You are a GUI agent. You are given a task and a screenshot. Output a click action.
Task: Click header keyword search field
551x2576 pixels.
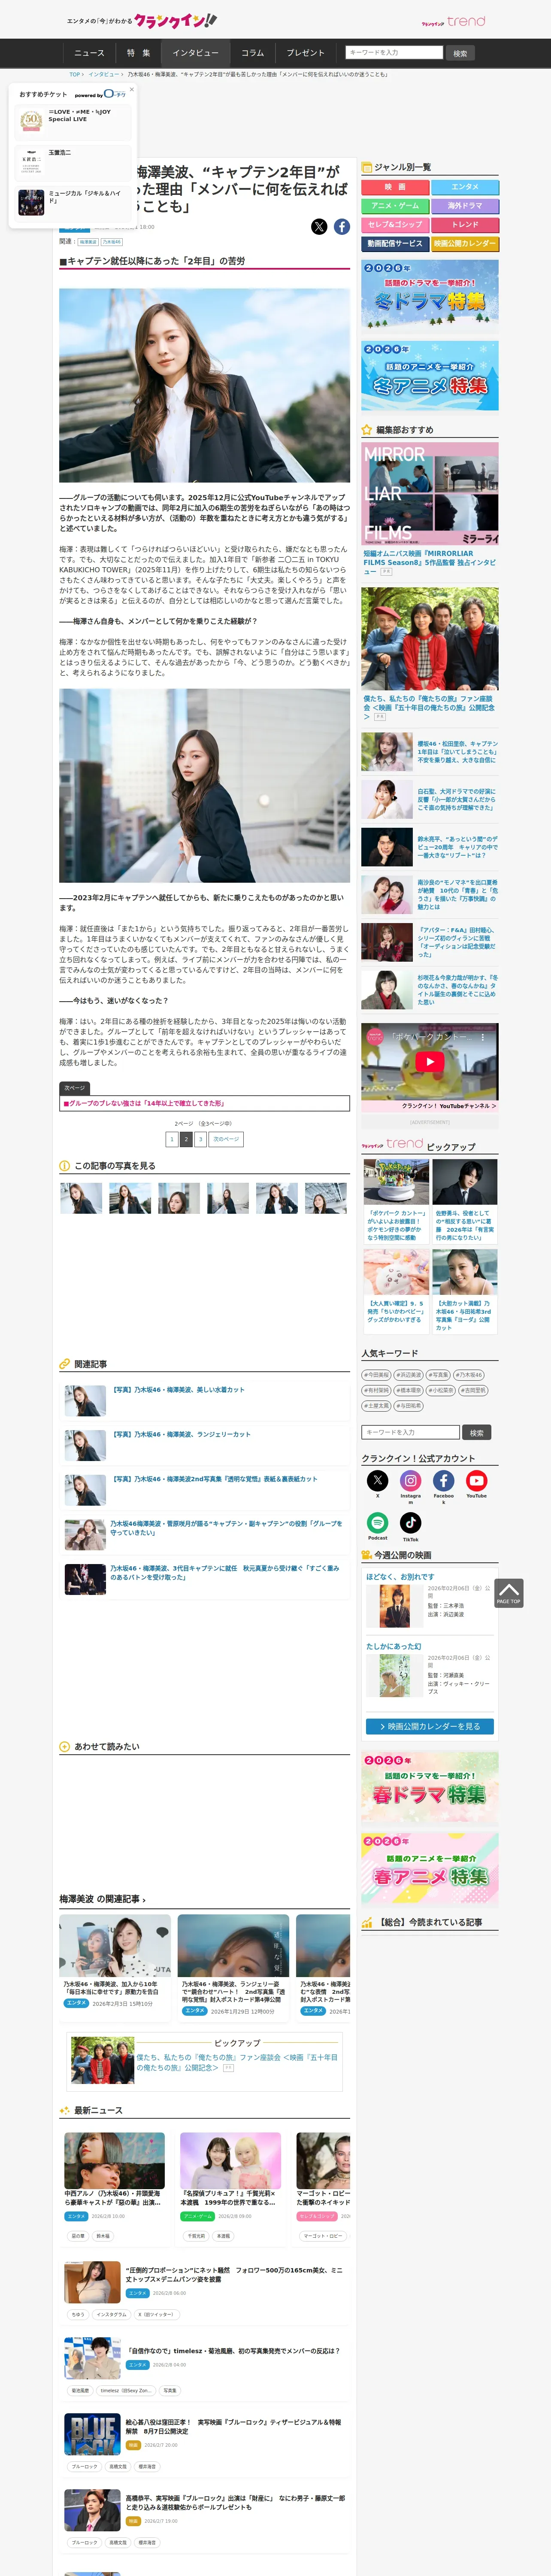point(394,53)
